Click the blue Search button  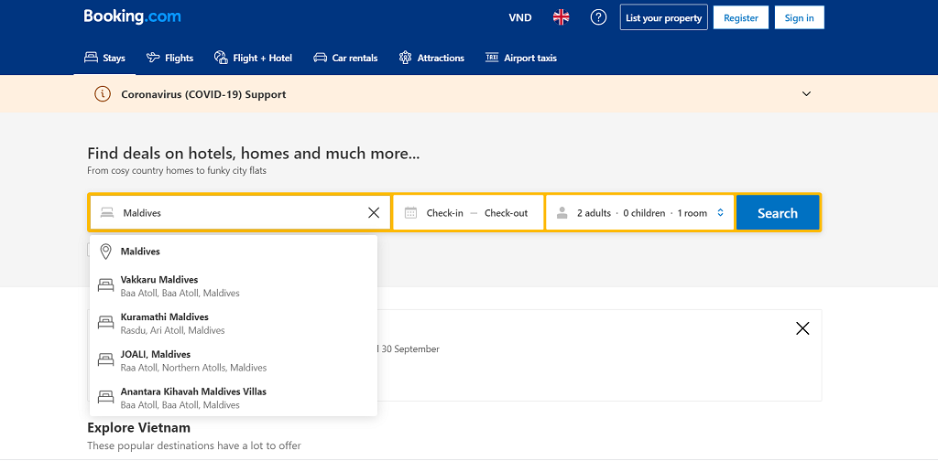[777, 212]
